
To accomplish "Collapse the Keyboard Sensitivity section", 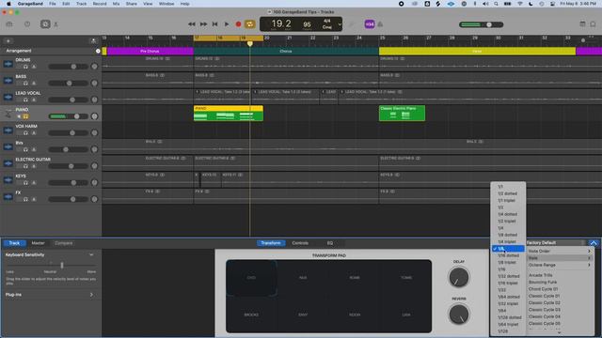I will (91, 254).
